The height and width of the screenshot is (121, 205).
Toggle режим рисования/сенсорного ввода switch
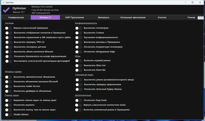click(79, 80)
